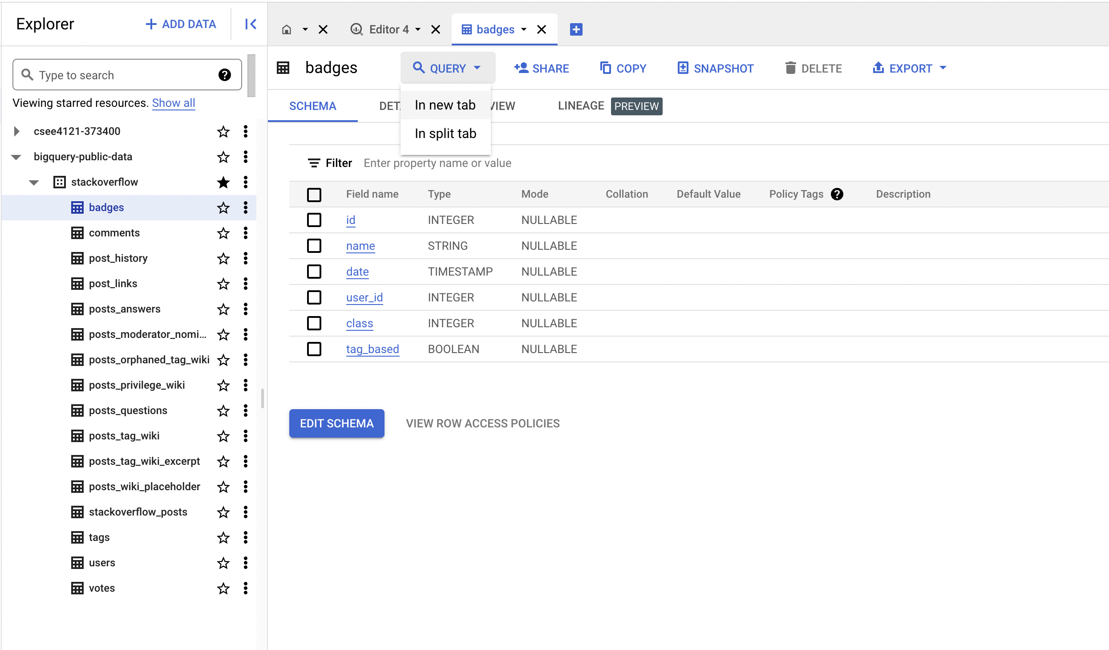Choose In new tab from Query menu
Image resolution: width=1109 pixels, height=650 pixels.
point(445,105)
